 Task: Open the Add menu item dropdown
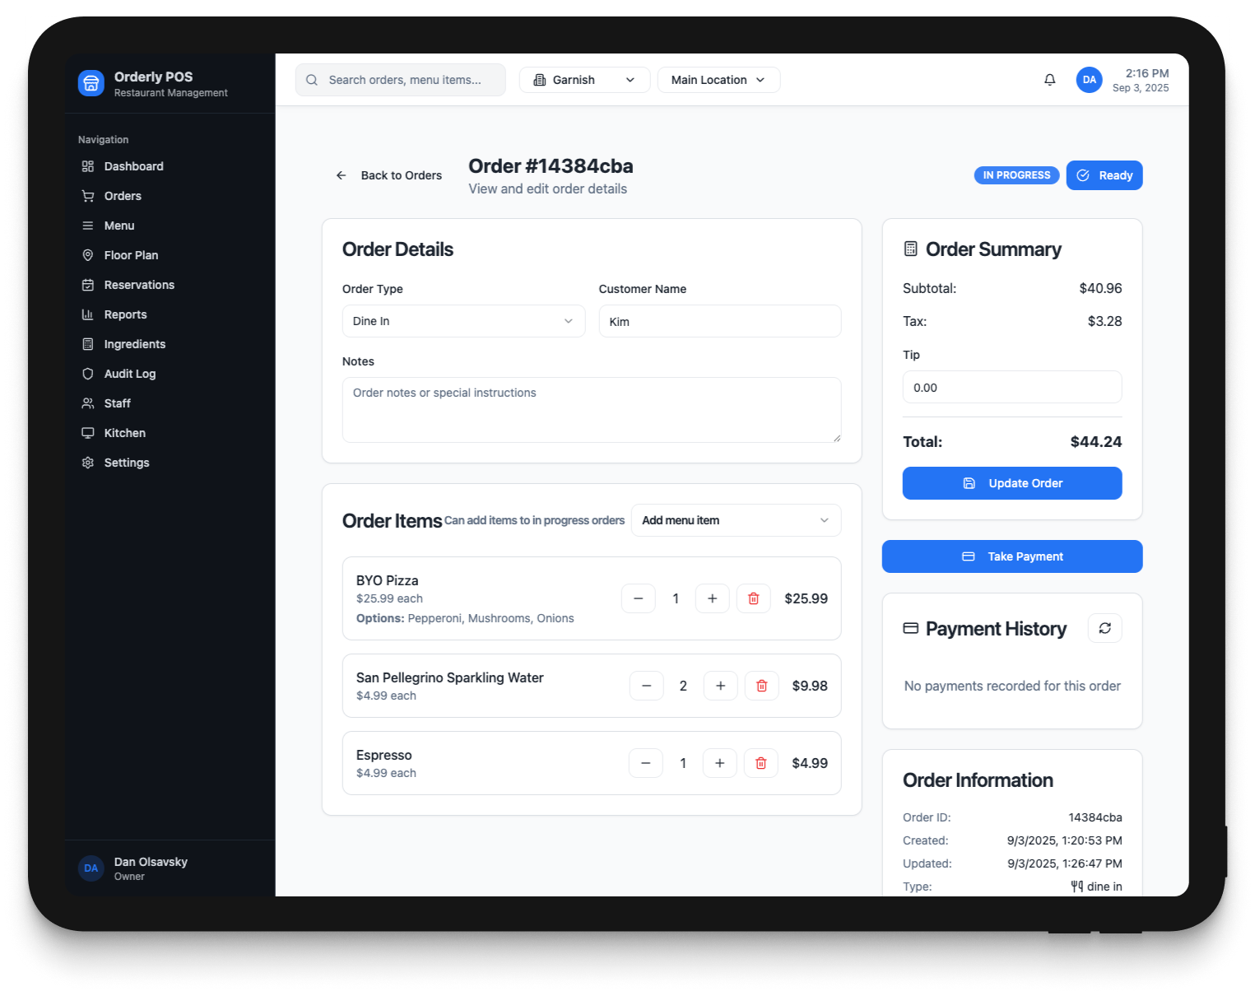736,520
